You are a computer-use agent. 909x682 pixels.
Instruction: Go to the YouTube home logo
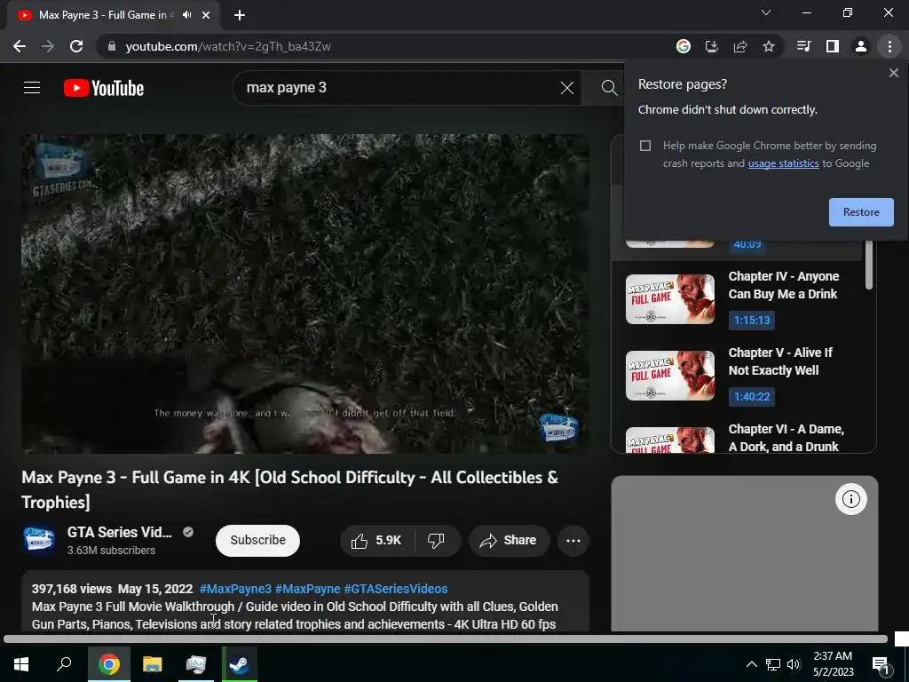click(104, 88)
